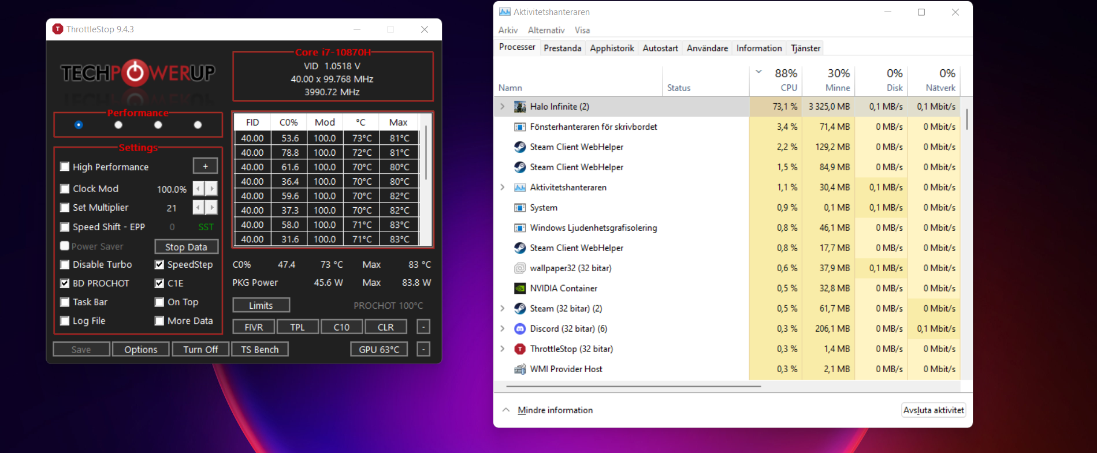The height and width of the screenshot is (453, 1097).
Task: Enable the High Performance checkbox
Action: [x=65, y=167]
